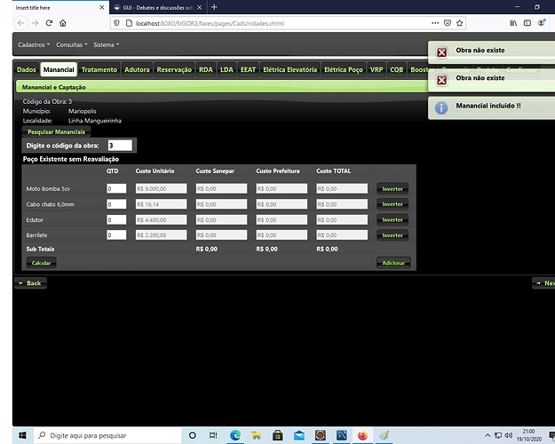Screen dimensions: 555x444
Task: Open the browser home page icon
Action: click(x=63, y=23)
